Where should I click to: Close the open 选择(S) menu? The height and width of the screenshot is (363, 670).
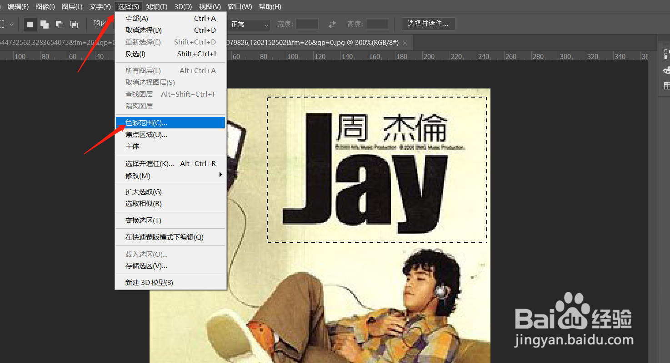tap(128, 7)
